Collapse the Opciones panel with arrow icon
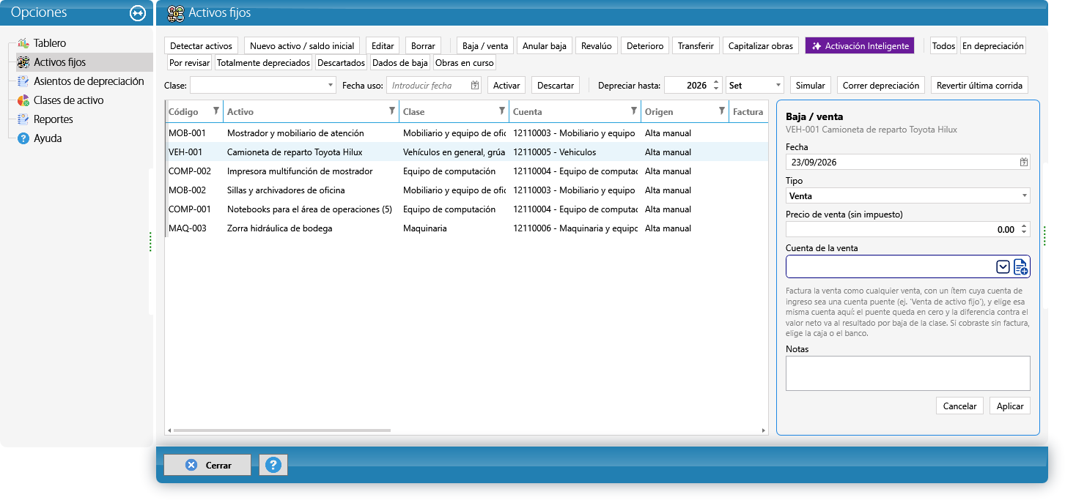The width and height of the screenshot is (1065, 500). click(137, 13)
